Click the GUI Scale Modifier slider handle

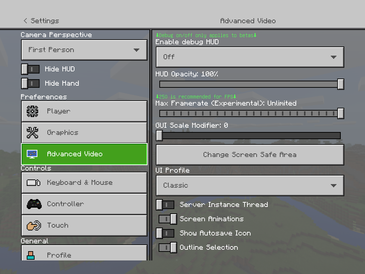coord(159,136)
